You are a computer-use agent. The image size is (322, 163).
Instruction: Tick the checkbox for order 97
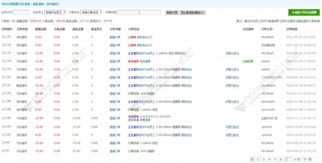coord(4,151)
